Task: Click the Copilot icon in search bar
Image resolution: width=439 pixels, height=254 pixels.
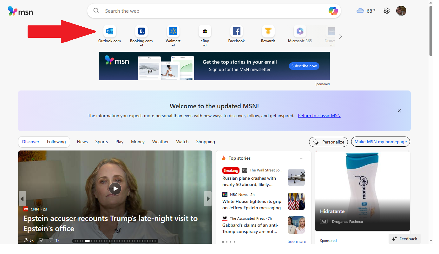Action: (333, 11)
